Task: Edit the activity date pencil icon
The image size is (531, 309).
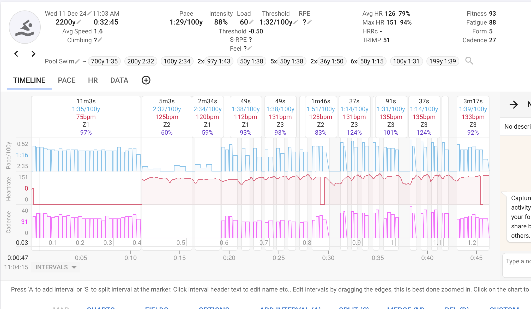Action: (x=89, y=13)
